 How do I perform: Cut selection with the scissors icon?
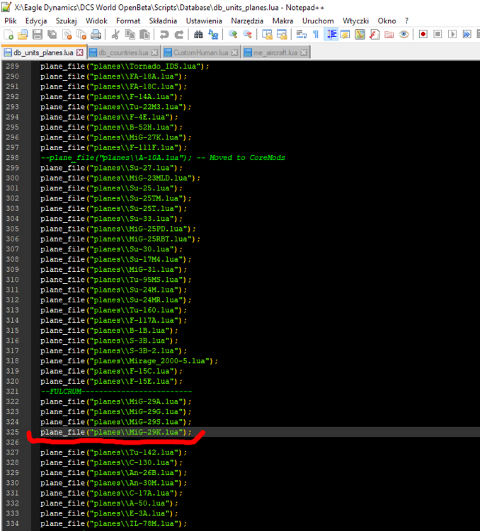tap(115, 34)
